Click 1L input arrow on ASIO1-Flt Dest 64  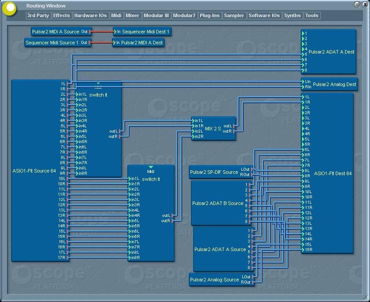pyautogui.click(x=303, y=97)
